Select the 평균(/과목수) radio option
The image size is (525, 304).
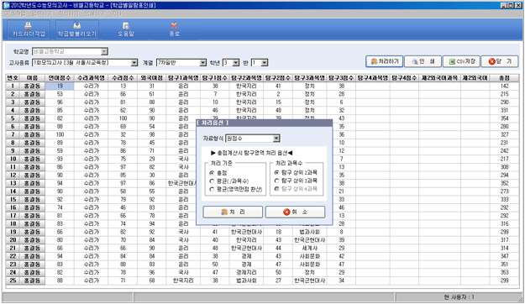[212, 181]
